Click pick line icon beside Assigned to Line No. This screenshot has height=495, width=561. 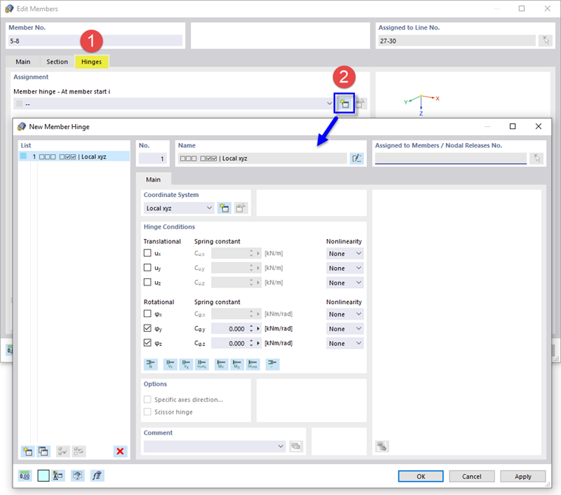pyautogui.click(x=545, y=41)
